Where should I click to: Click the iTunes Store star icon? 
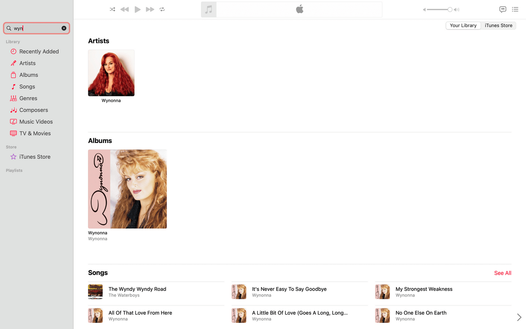(x=13, y=157)
